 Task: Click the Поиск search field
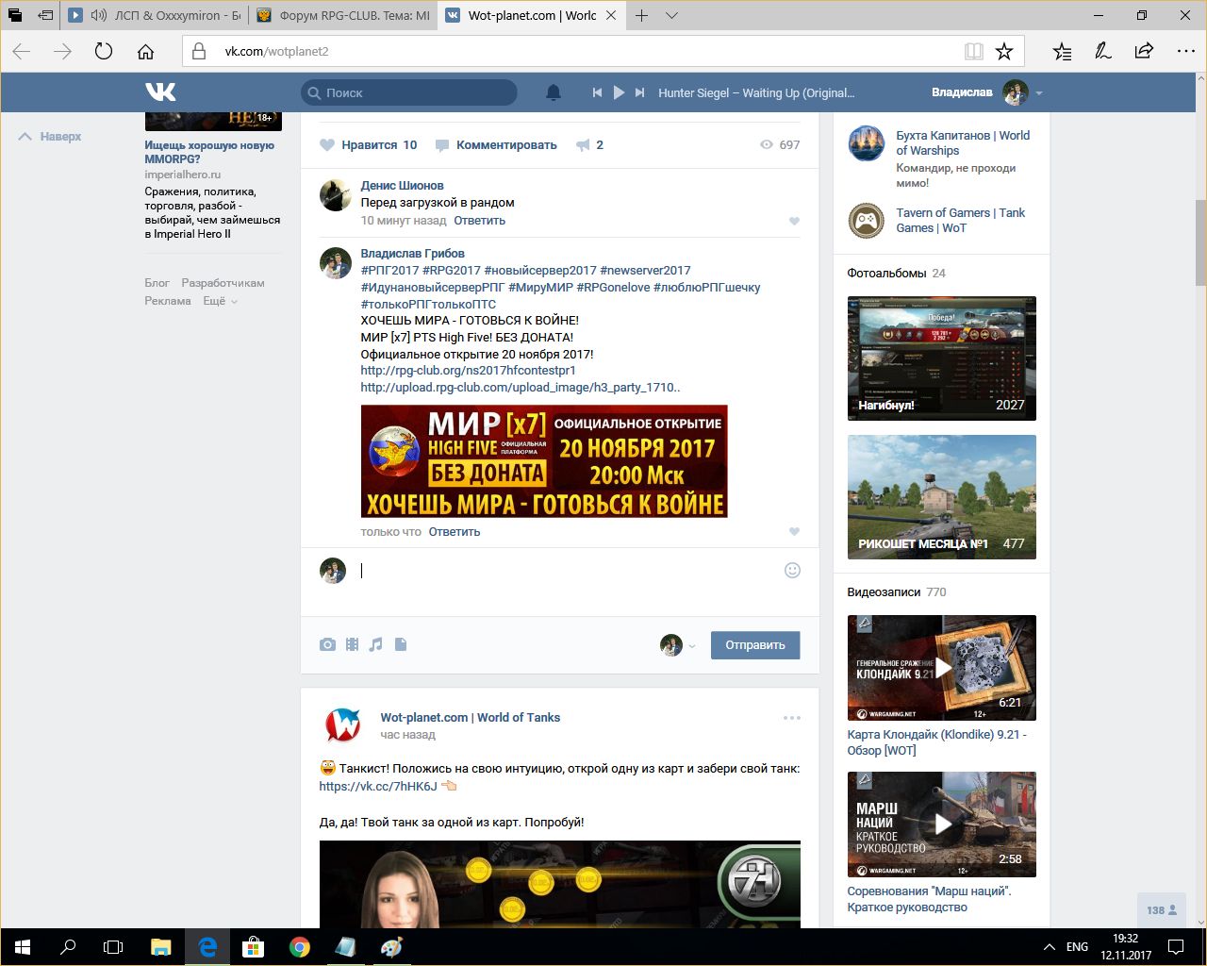(415, 92)
